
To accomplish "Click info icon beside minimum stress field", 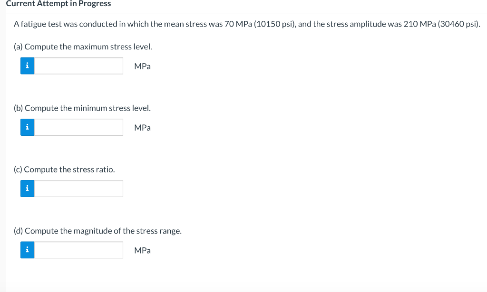I will (28, 127).
